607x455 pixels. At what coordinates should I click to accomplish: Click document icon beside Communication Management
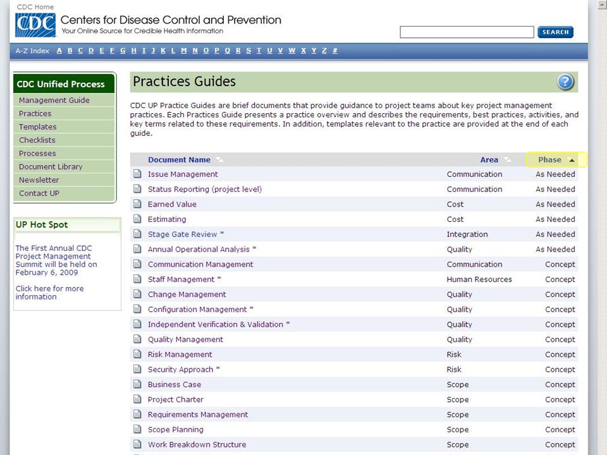(x=137, y=264)
